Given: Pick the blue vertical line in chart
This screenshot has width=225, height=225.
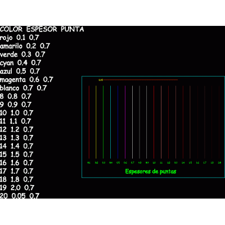Looking at the screenshot, I should [118, 122].
